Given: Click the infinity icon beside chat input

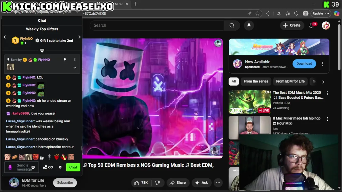Looking at the screenshot, I should click(x=50, y=167).
